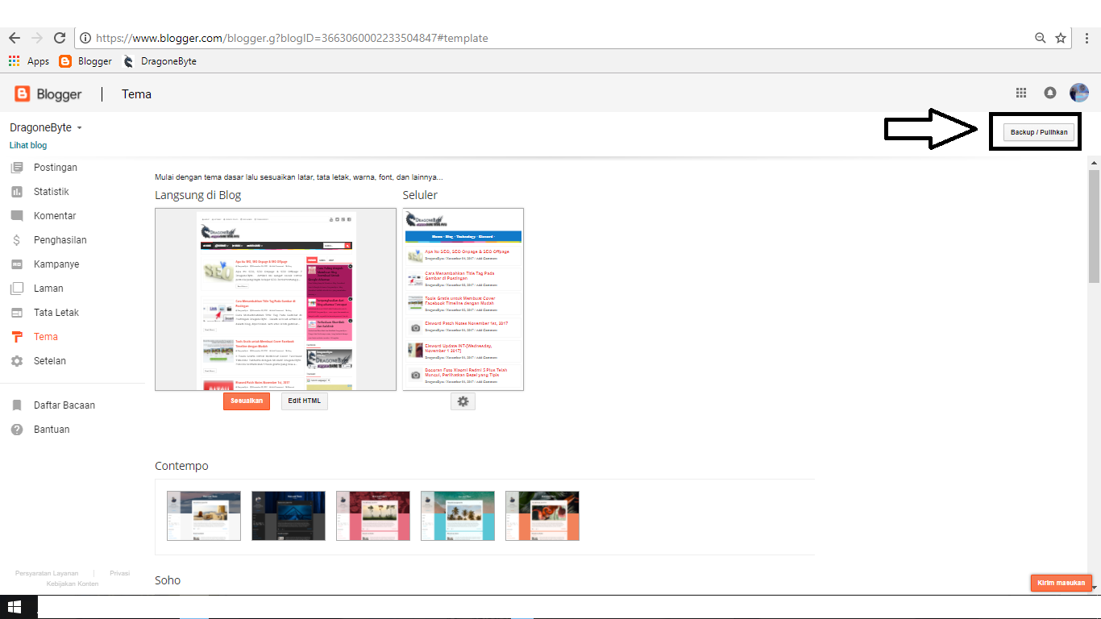Open mobile theme settings gear button
Image resolution: width=1101 pixels, height=619 pixels.
pyautogui.click(x=463, y=401)
